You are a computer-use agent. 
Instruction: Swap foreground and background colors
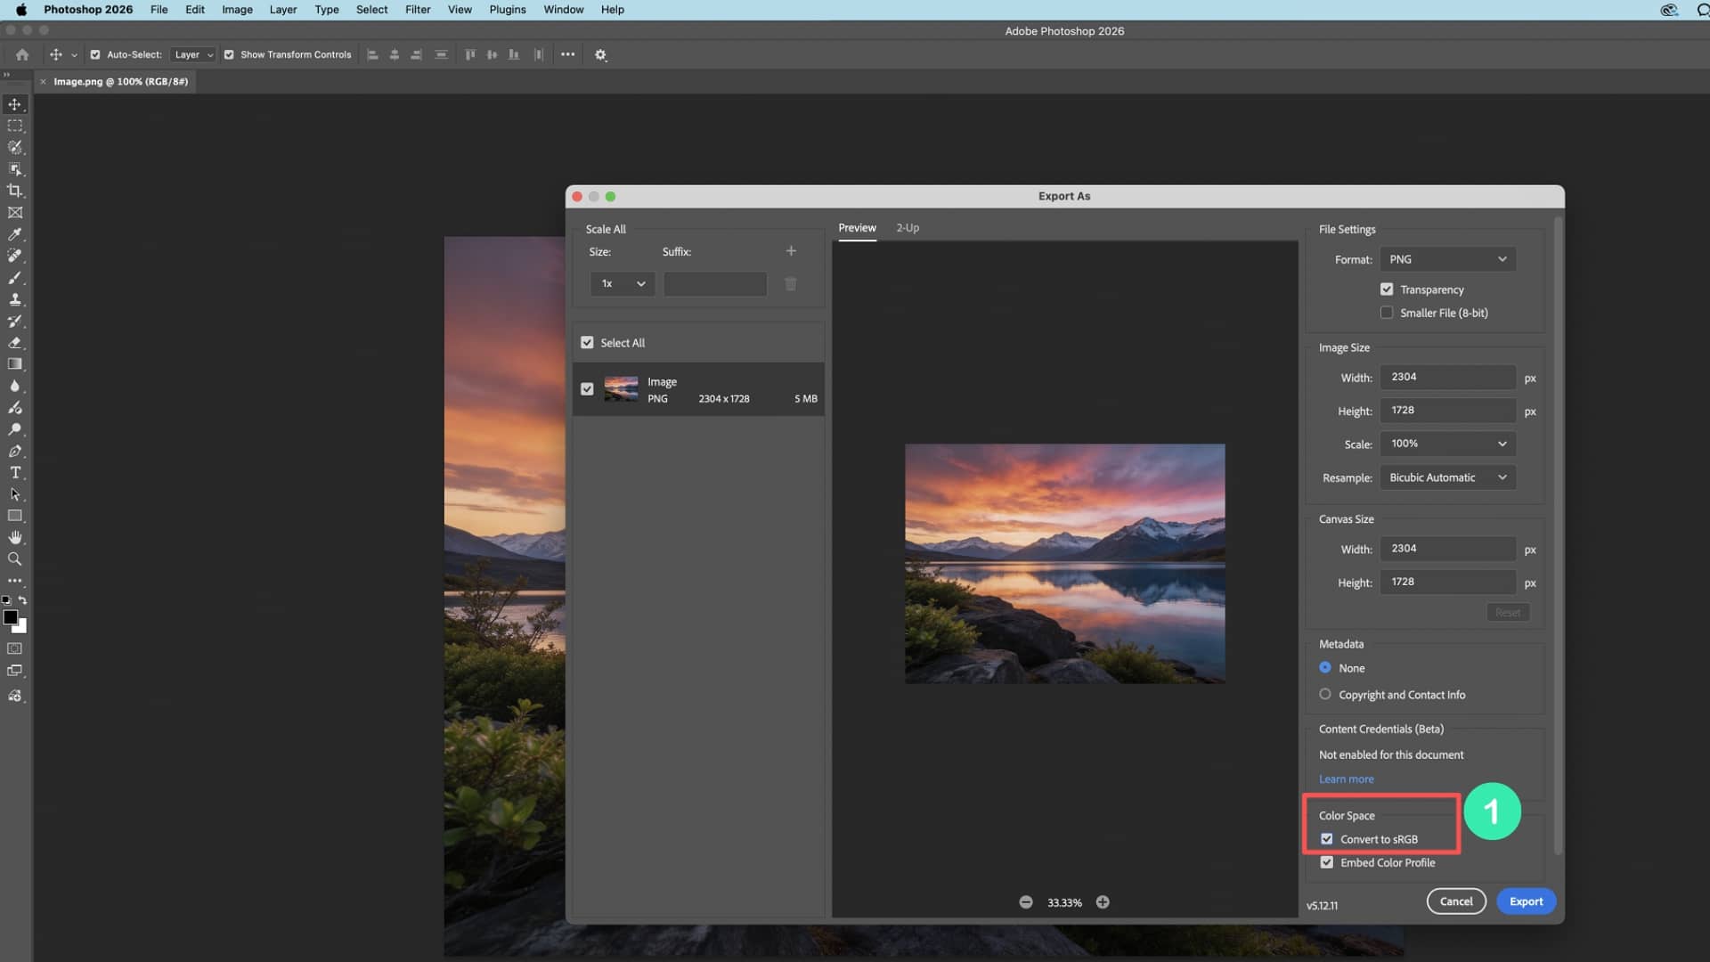coord(22,600)
